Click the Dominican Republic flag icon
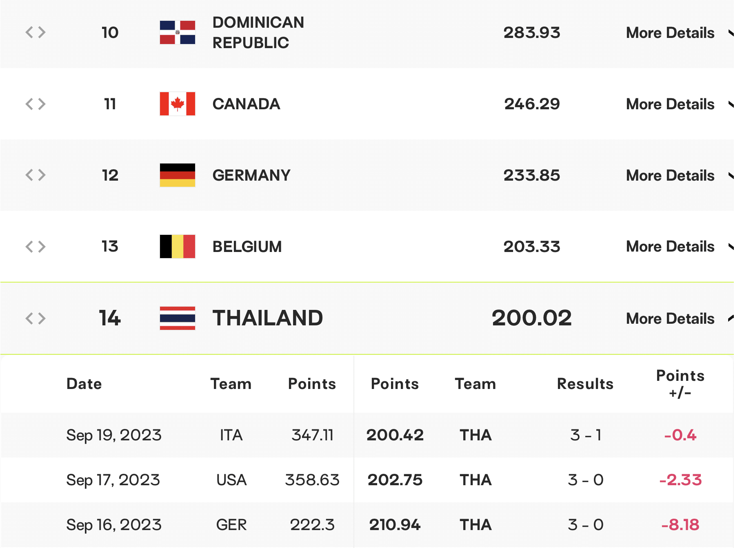 pos(177,33)
